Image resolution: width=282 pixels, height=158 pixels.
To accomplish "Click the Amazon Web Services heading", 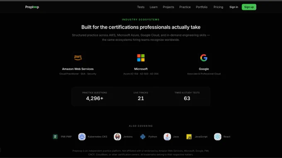I will (x=78, y=69).
